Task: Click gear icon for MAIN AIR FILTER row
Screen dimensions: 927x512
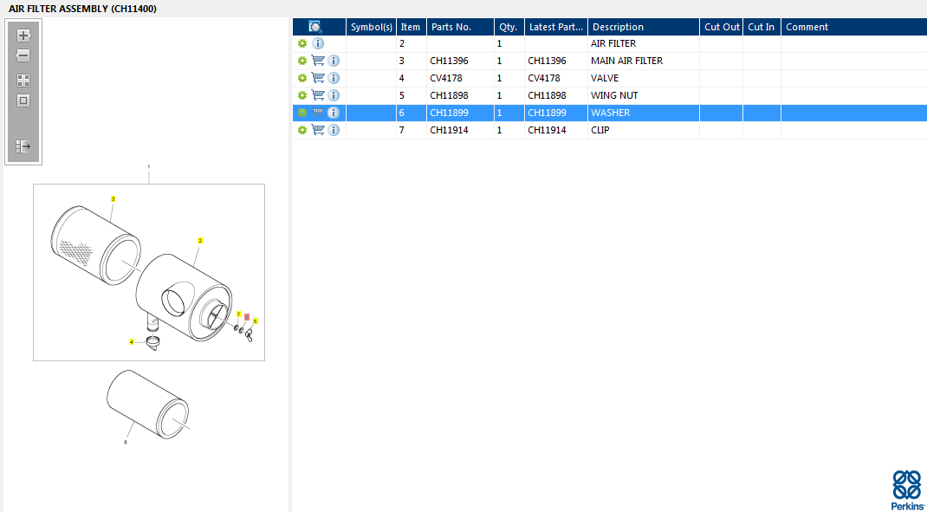Action: point(302,61)
